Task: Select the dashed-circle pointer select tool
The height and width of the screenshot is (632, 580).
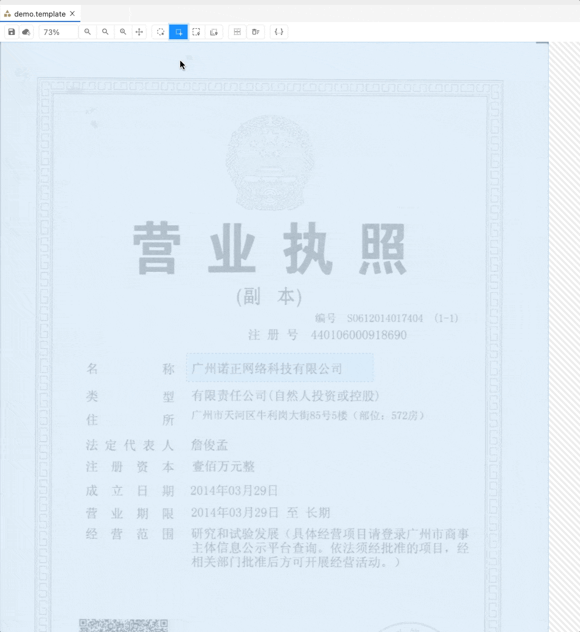Action: pos(161,32)
